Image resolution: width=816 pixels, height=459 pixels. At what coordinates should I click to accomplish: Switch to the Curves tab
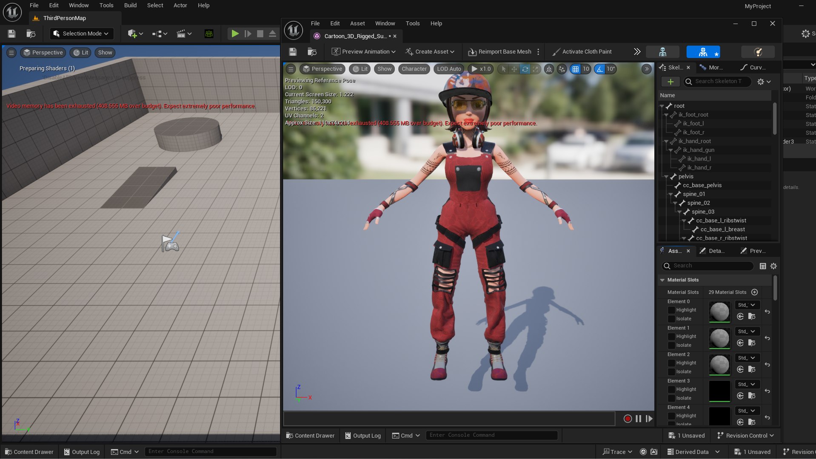753,68
